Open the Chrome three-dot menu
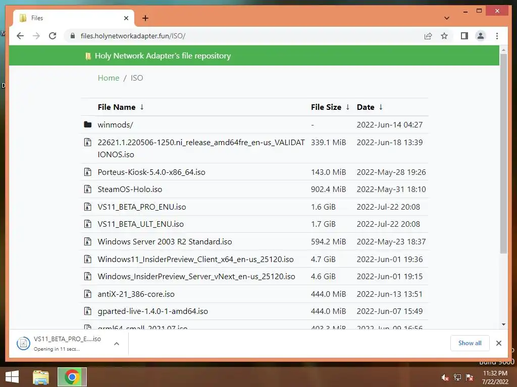The width and height of the screenshot is (517, 387). (497, 36)
